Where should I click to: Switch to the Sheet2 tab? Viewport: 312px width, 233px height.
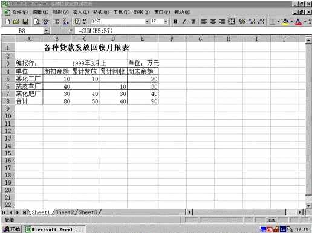(65, 212)
